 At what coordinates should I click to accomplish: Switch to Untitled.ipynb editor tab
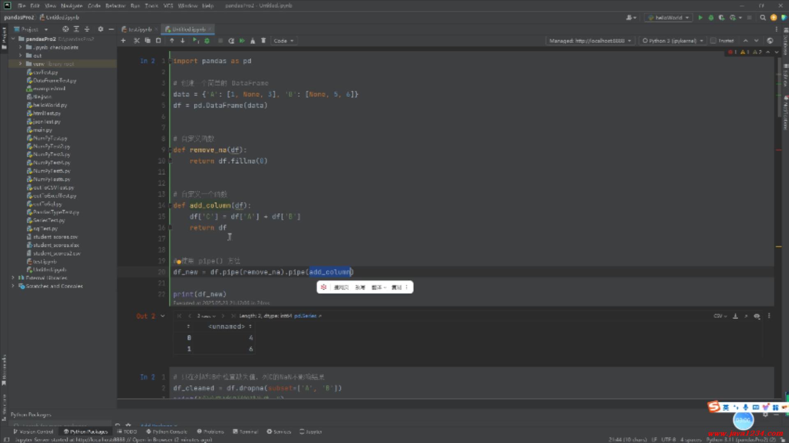[188, 29]
